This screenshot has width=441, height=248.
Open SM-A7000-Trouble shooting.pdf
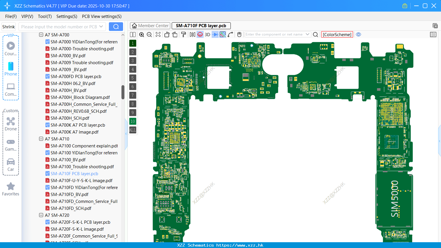tap(82, 49)
